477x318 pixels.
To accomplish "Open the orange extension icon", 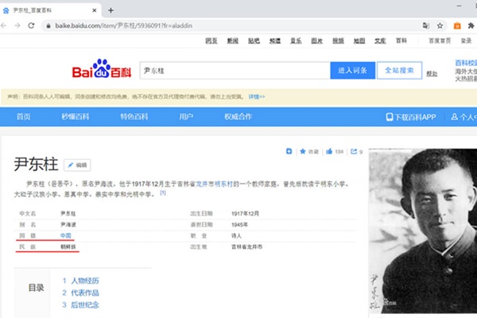I will [457, 25].
